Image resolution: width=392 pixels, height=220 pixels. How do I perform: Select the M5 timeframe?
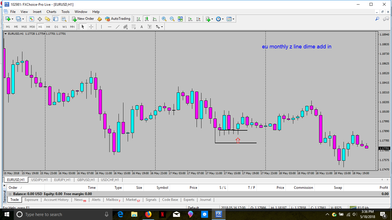(x=16, y=27)
